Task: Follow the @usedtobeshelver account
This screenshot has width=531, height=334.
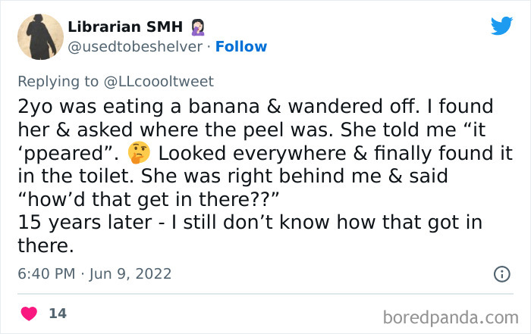Action: click(x=240, y=47)
